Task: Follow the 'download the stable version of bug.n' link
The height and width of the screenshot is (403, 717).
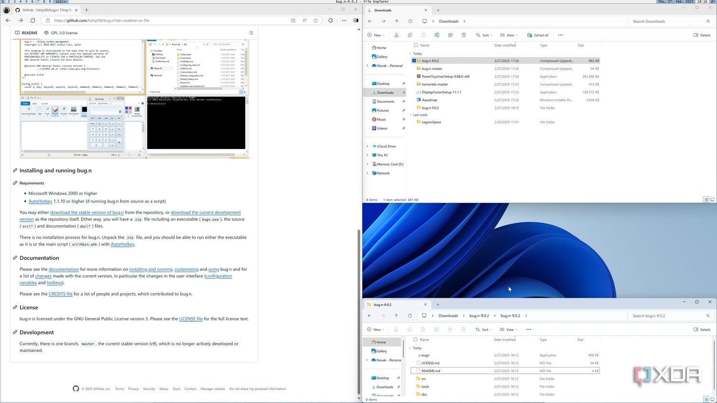Action: pyautogui.click(x=87, y=212)
